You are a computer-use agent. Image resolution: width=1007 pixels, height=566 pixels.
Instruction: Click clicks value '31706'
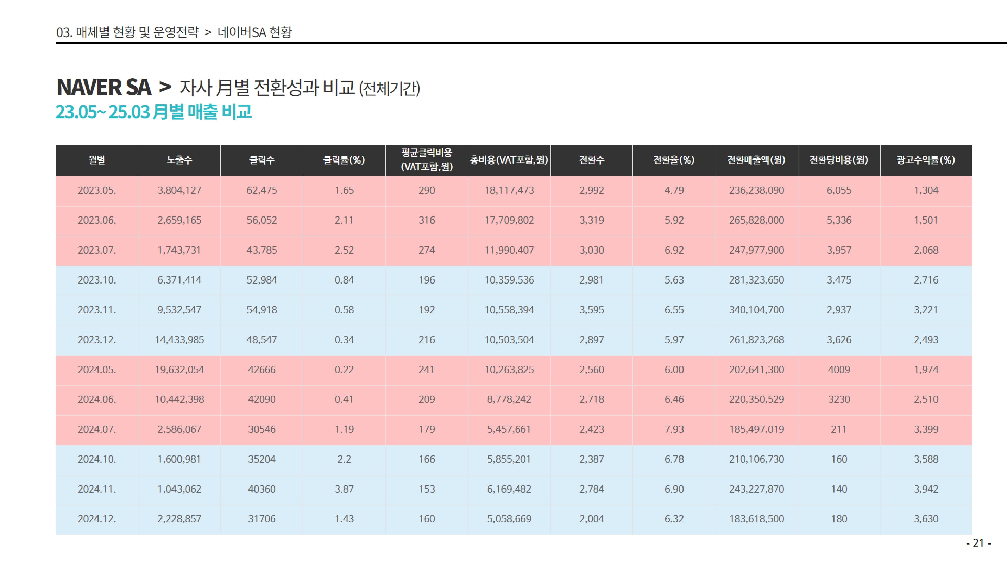coord(262,519)
